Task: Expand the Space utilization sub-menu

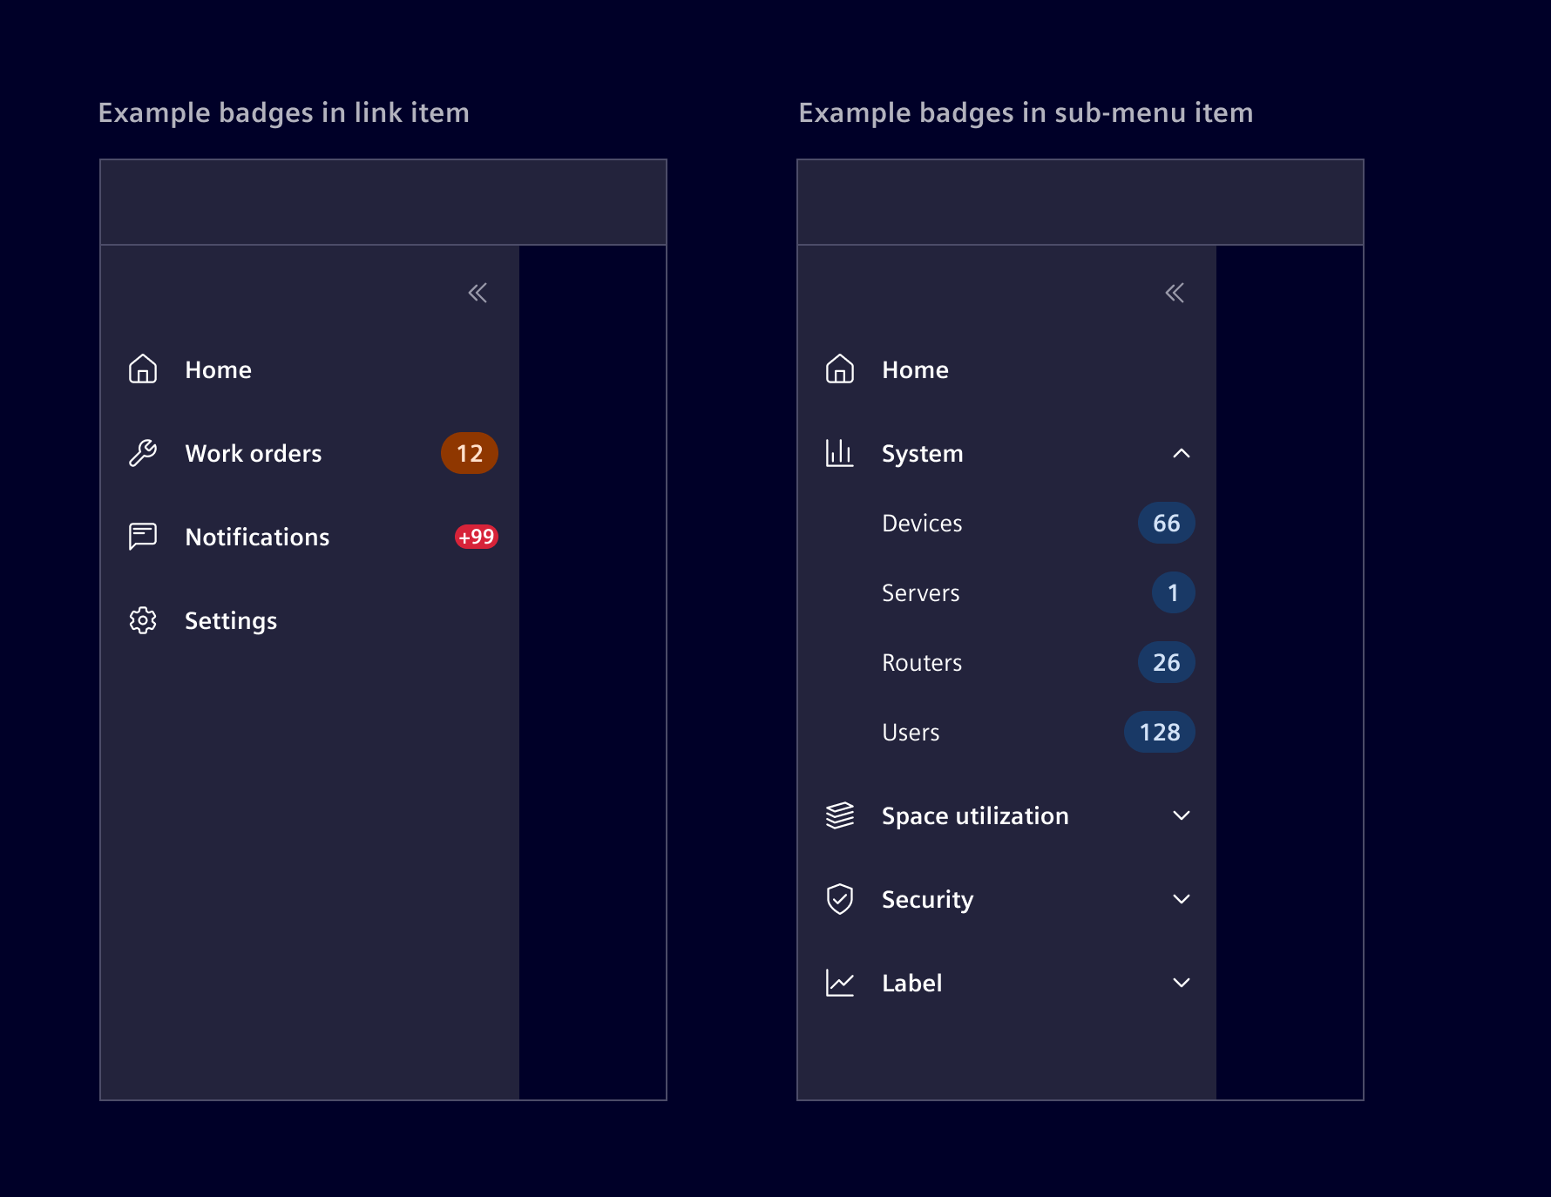Action: [x=1182, y=815]
